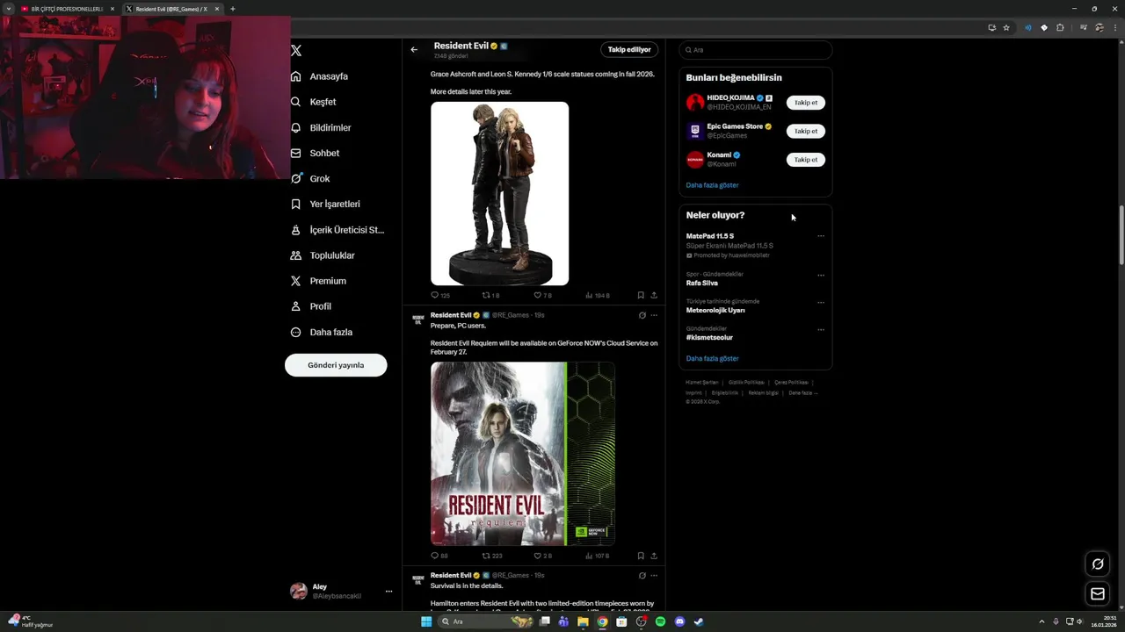Click Daha fazla göster under #kismetseolur
The image size is (1125, 632).
pyautogui.click(x=712, y=358)
